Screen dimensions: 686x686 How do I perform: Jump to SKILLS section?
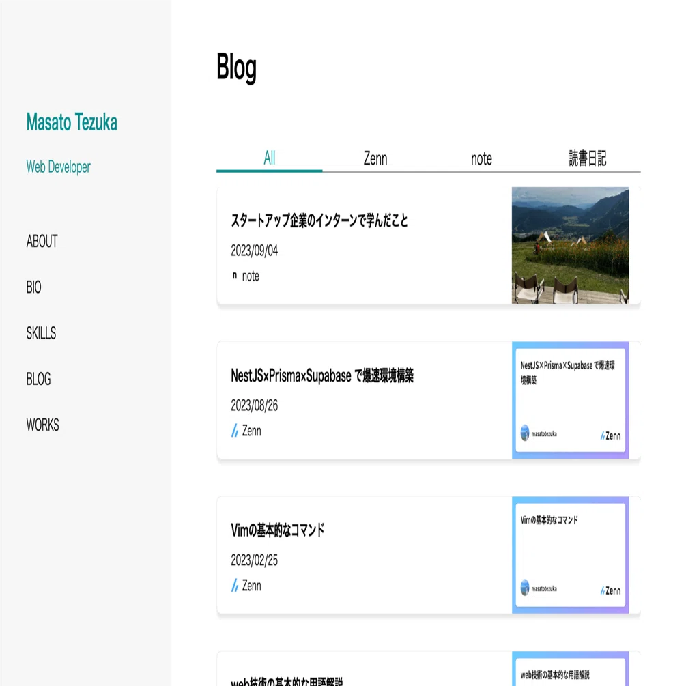41,333
